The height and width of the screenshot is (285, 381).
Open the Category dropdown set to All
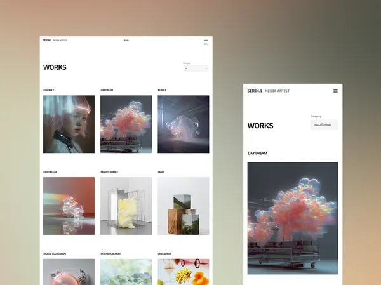(196, 69)
